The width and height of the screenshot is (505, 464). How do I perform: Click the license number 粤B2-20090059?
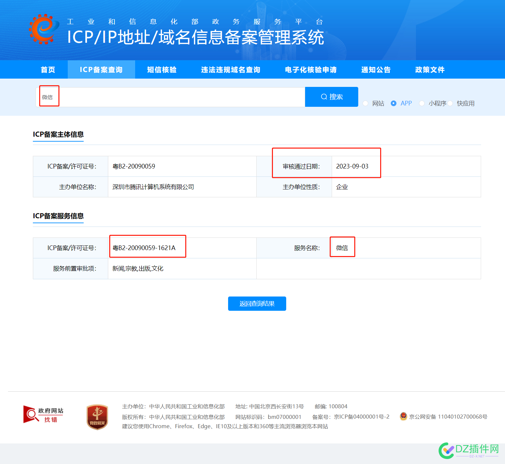point(134,166)
